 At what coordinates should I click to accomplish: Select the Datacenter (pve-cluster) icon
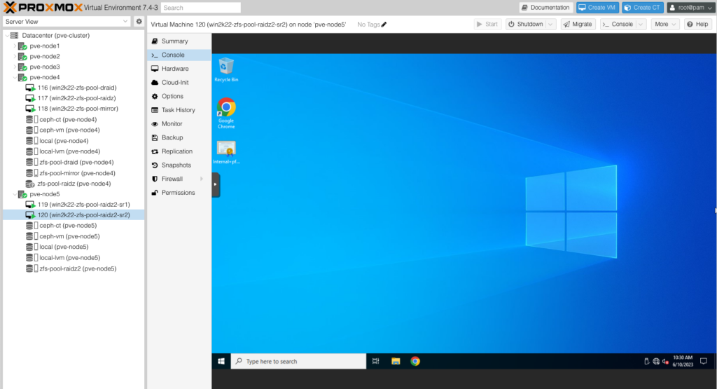(x=15, y=35)
